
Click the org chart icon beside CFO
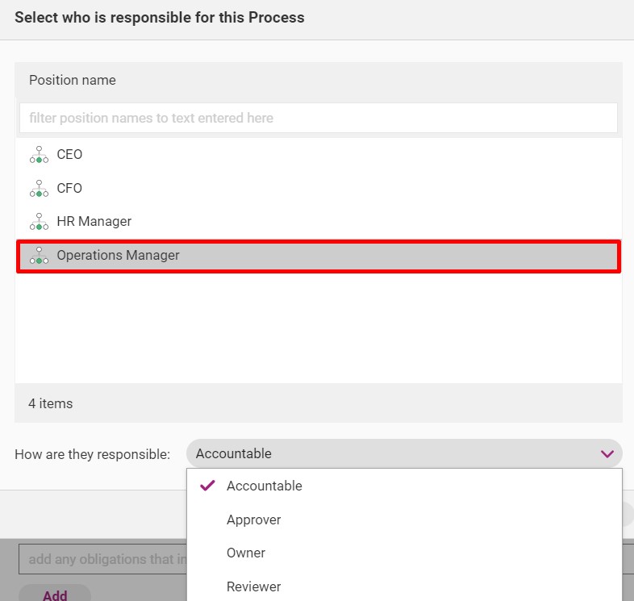pyautogui.click(x=39, y=189)
